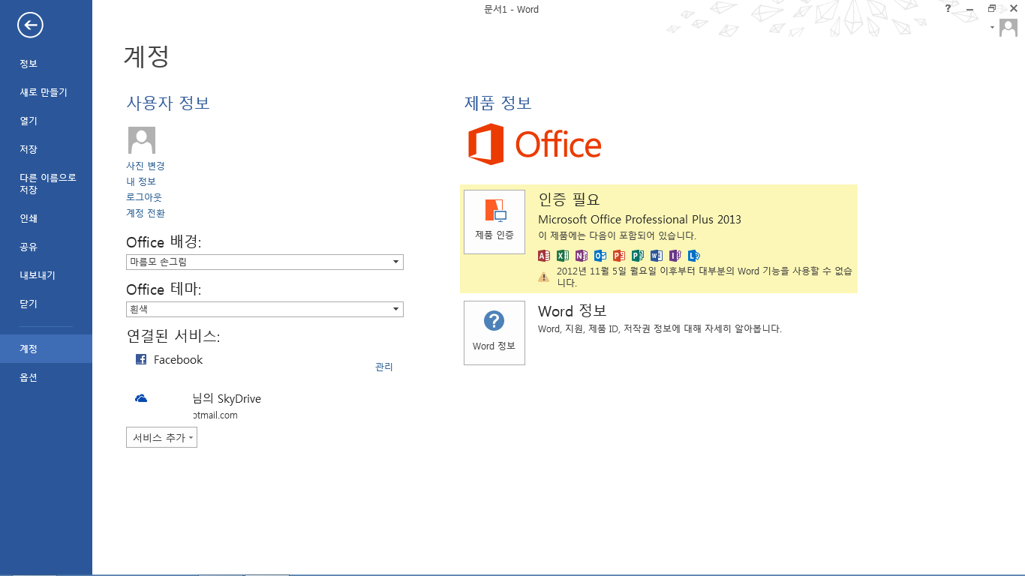
Task: Open 다른 이름으로 저장 in sidebar
Action: pyautogui.click(x=46, y=184)
